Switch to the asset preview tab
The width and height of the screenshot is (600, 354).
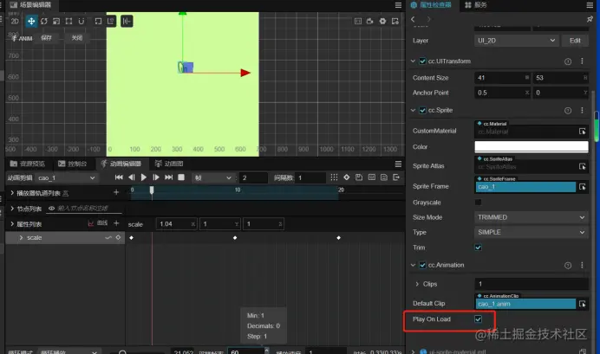tap(28, 164)
